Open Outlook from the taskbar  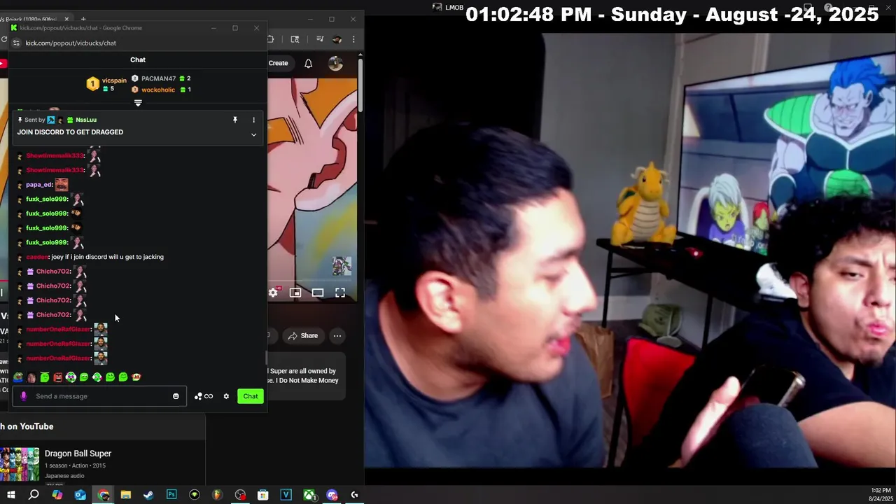(80, 495)
